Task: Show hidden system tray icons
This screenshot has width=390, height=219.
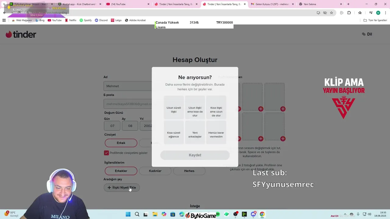Action: [345, 214]
